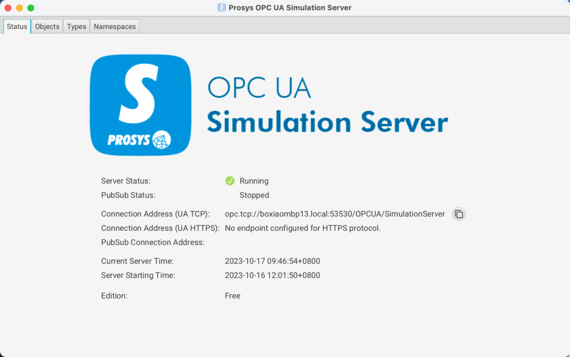570x357 pixels.
Task: Open the Types tab
Action: tap(76, 26)
